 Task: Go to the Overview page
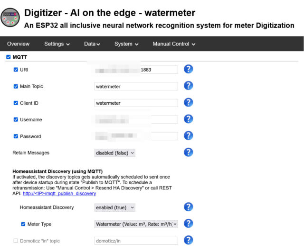(18, 44)
